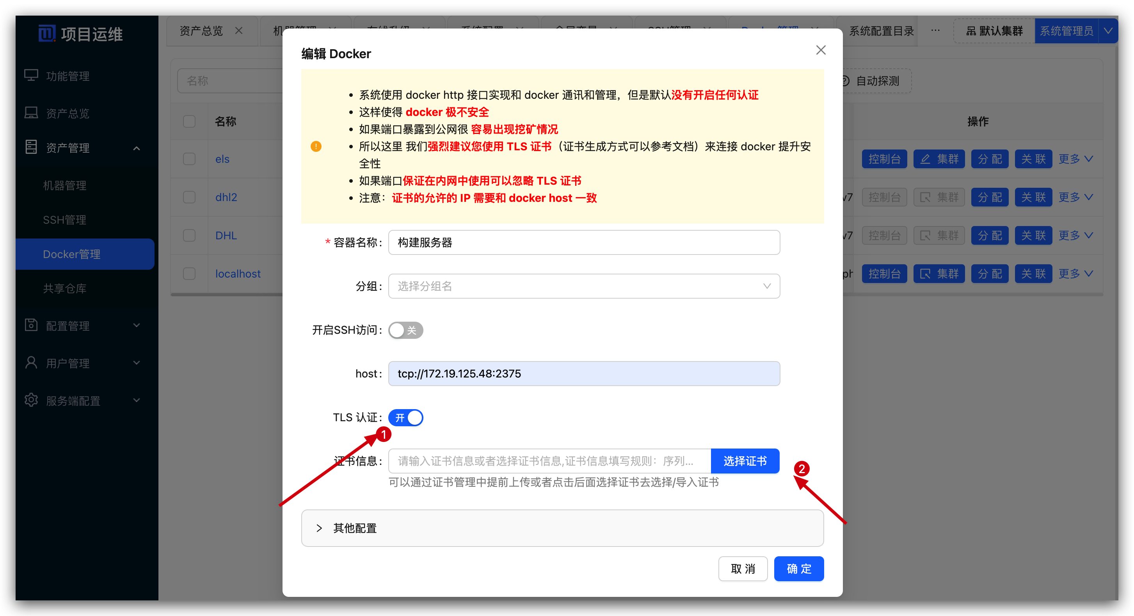Turn off the TLS 认证 toggle
This screenshot has width=1134, height=616.
(x=405, y=417)
